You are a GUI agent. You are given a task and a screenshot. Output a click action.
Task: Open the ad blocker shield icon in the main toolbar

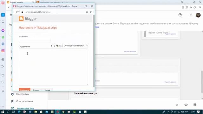187,8
